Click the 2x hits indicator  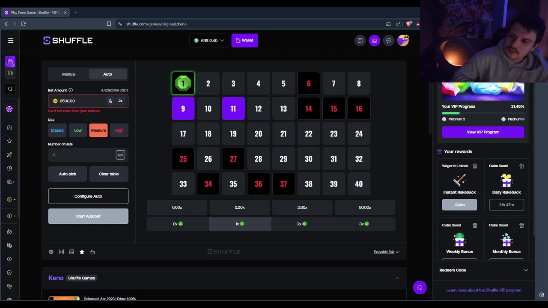pos(302,224)
